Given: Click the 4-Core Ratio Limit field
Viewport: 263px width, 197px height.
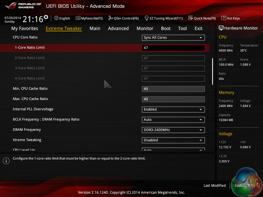Looking at the screenshot, I should pos(173,78).
